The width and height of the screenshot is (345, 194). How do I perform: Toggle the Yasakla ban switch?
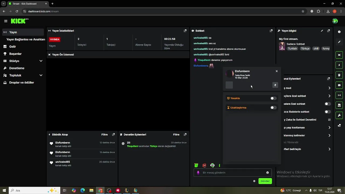tap(273, 98)
